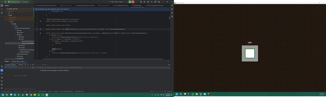326x97 pixels.
Task: Click View Breakpoints icon in debug toolbar
Action: [43, 65]
